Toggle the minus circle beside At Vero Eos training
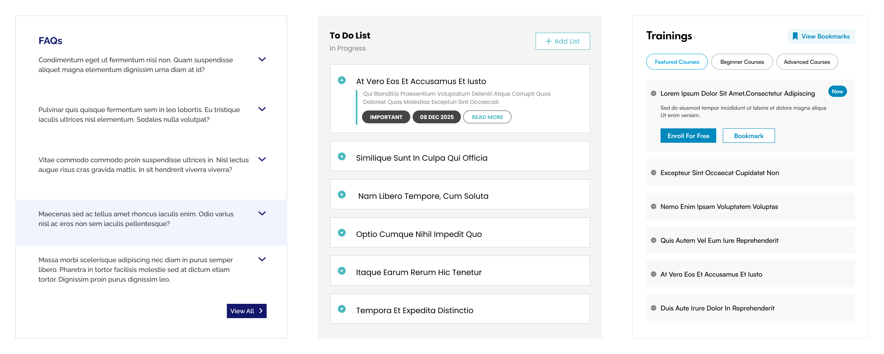 pyautogui.click(x=654, y=274)
